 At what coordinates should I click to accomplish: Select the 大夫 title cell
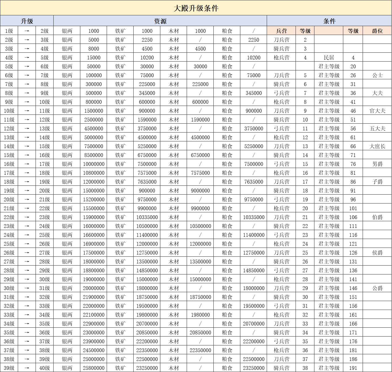pos(377,93)
